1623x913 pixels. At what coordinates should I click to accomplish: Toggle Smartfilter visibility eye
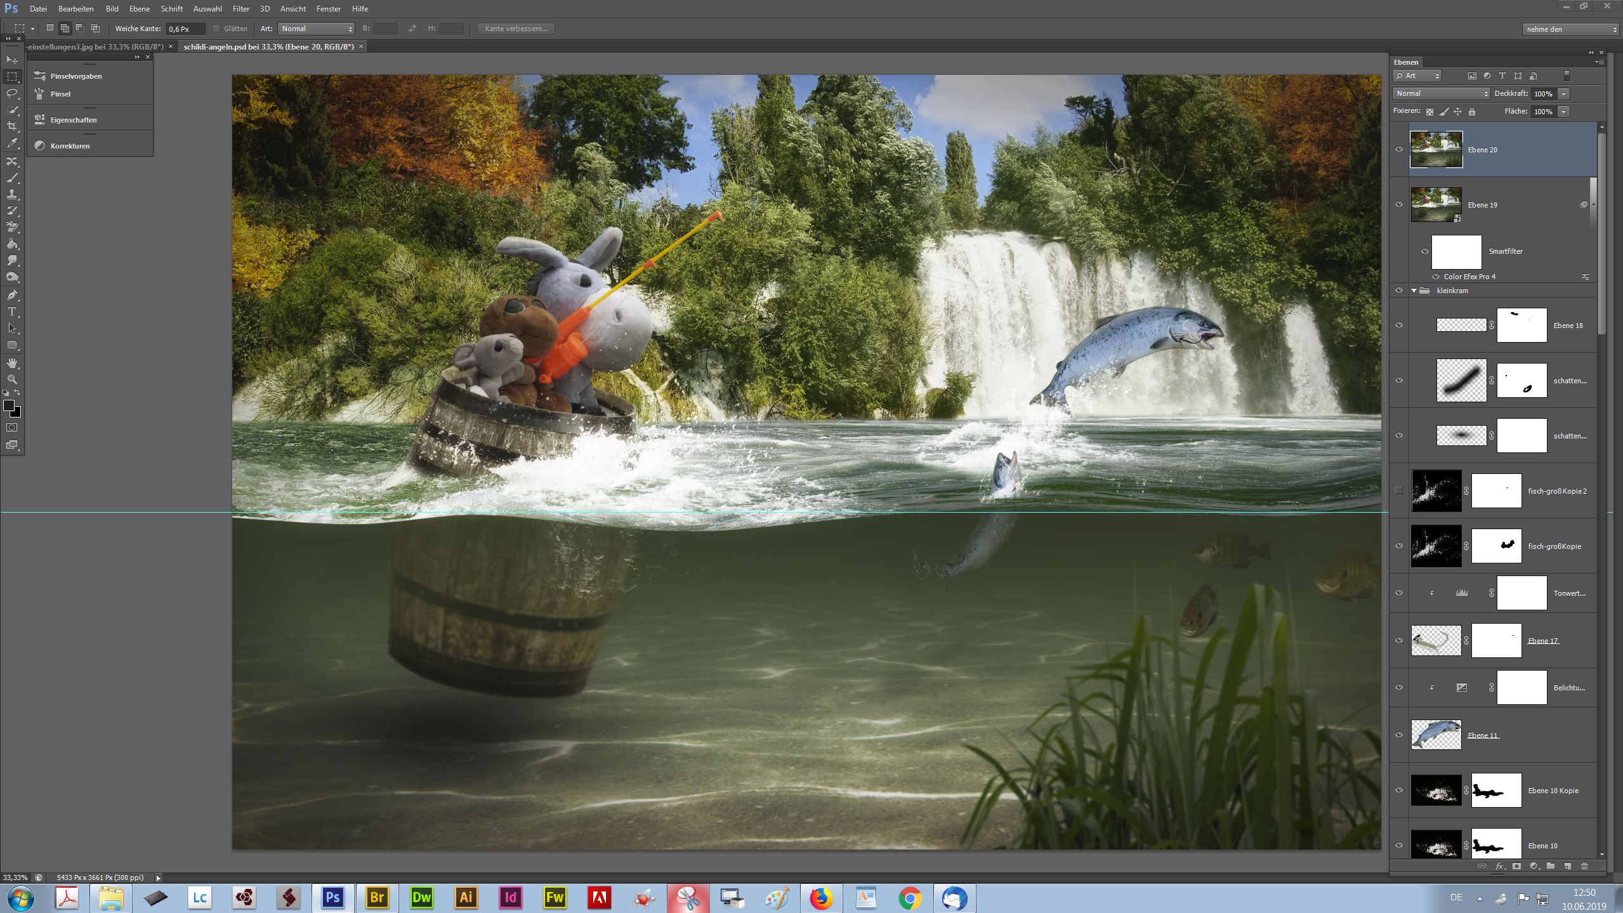tap(1425, 251)
